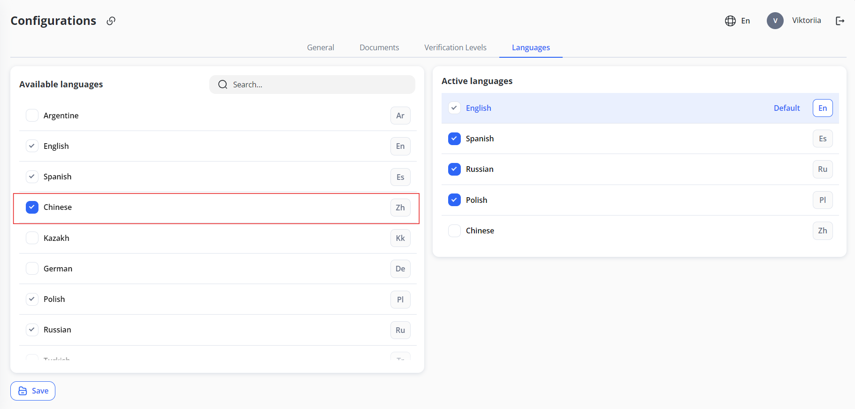
Task: Click the Russian label in Active languages
Action: (x=480, y=169)
